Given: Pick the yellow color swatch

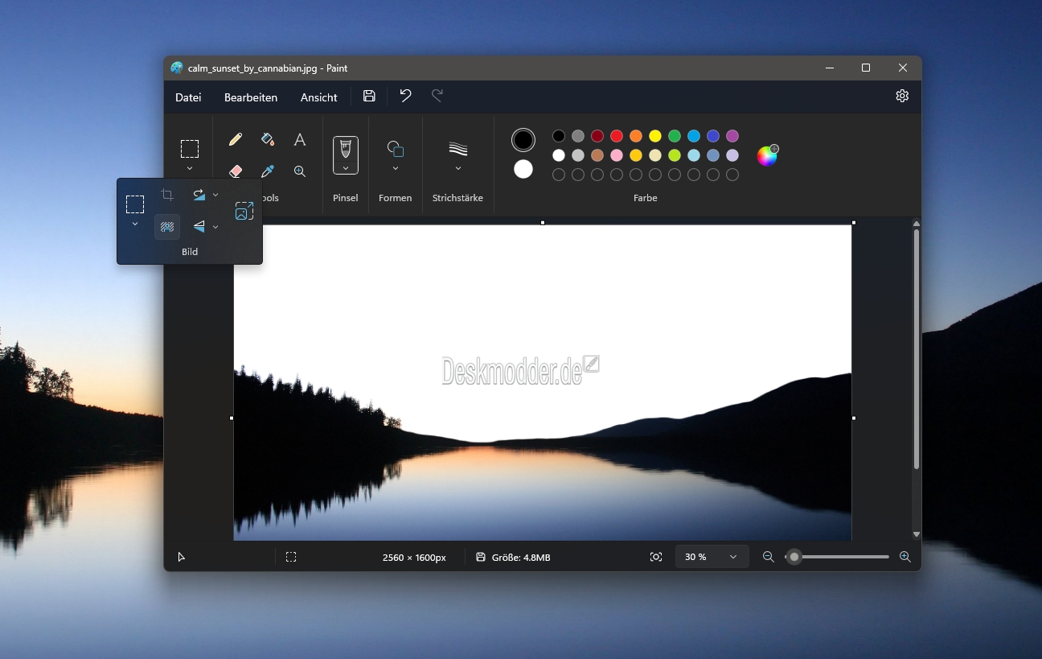Looking at the screenshot, I should click(655, 136).
